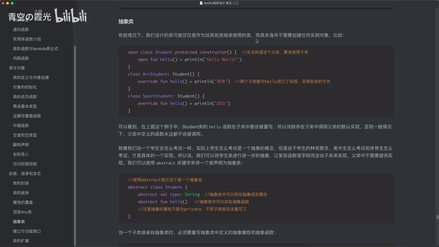Go to 空值和空类型 section
Viewport: 439px width, 247px height.
25,135
